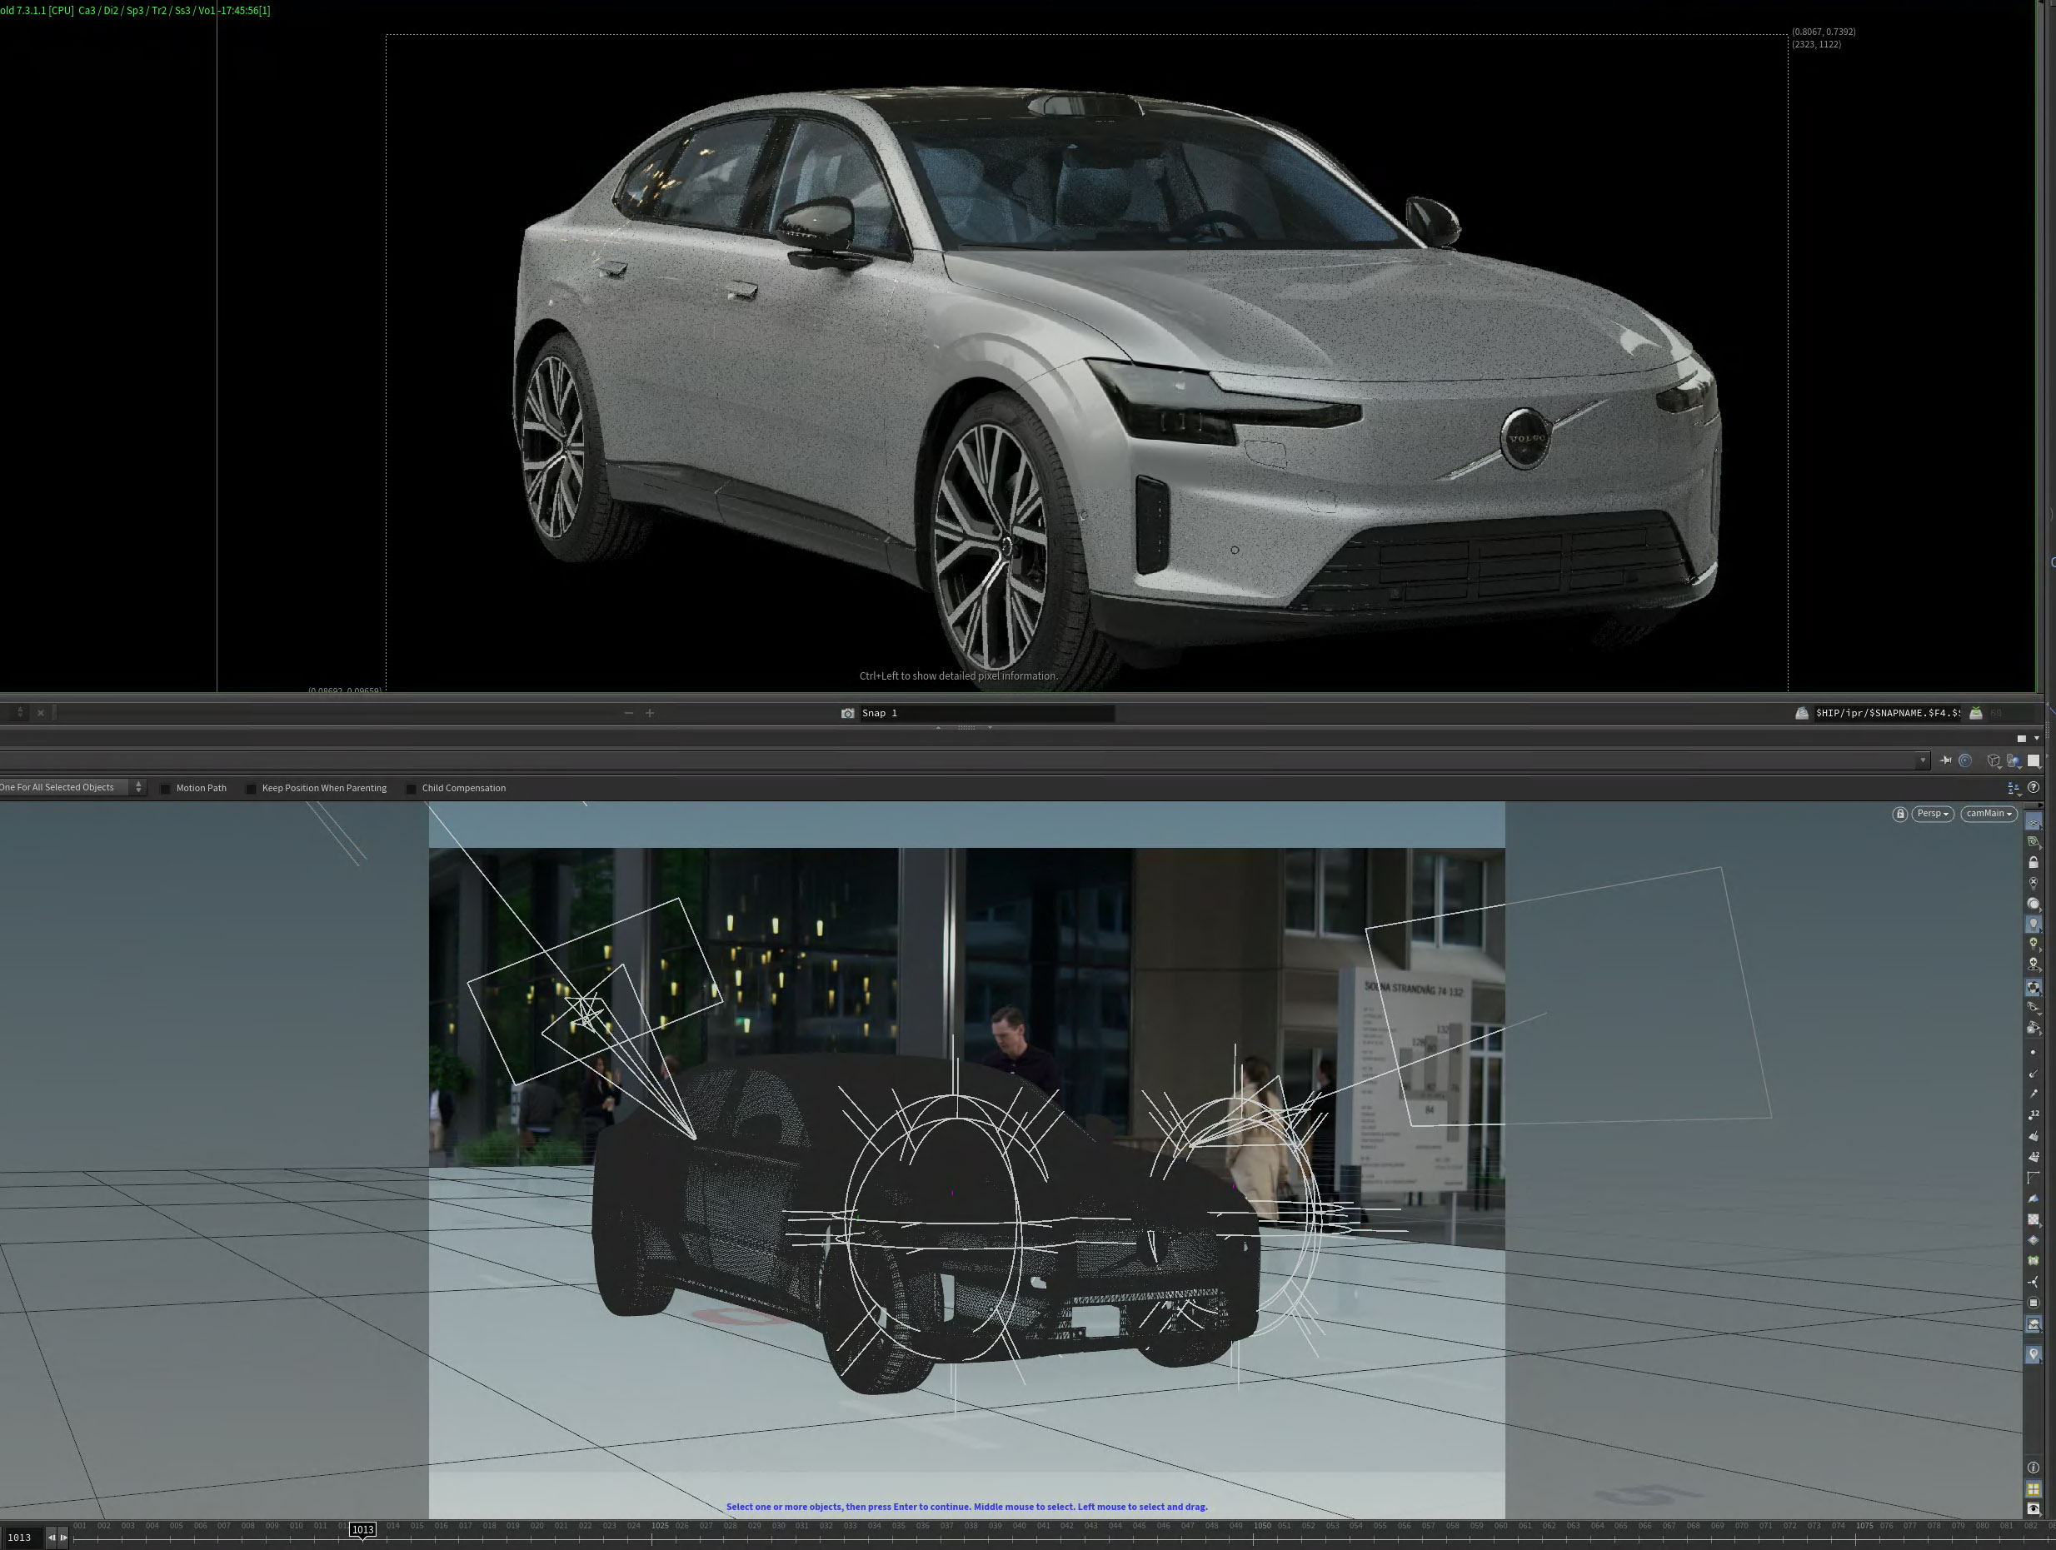Toggle the display points dot icon
Viewport: 2056px width, 1550px height.
2033,1053
